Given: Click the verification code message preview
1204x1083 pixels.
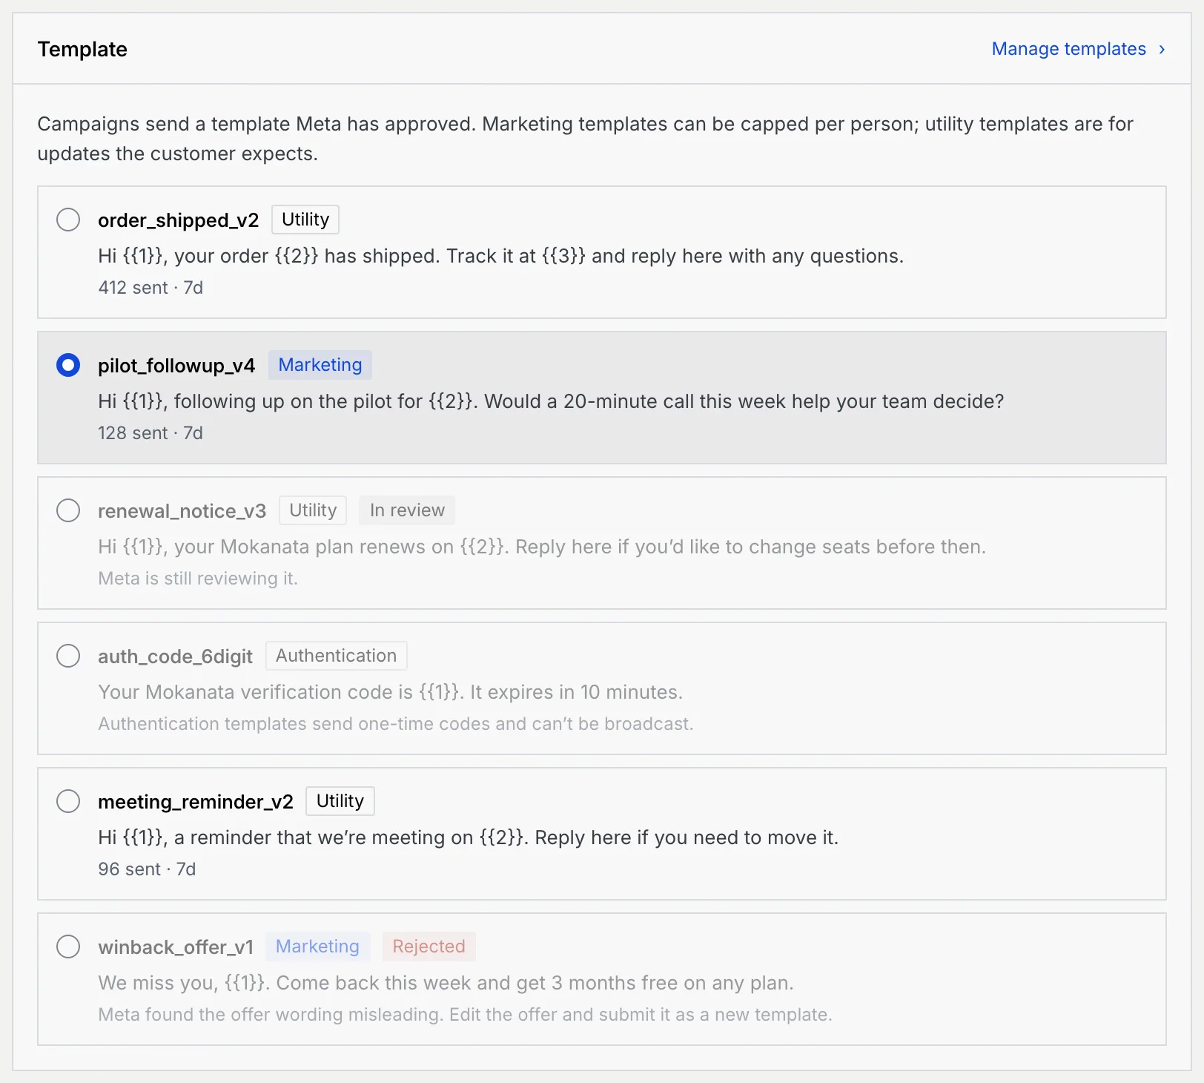Looking at the screenshot, I should click(x=391, y=692).
